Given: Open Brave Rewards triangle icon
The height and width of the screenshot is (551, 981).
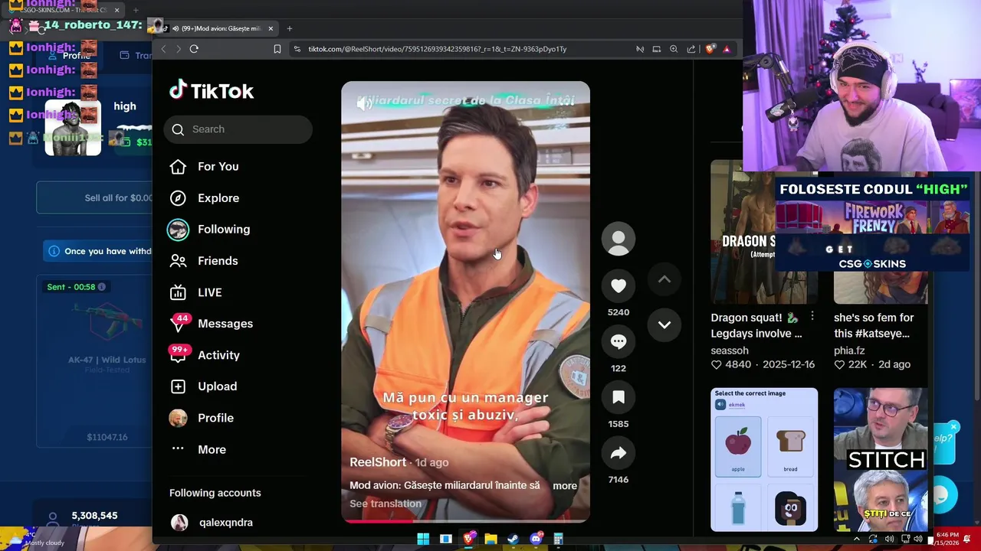Looking at the screenshot, I should pyautogui.click(x=727, y=49).
